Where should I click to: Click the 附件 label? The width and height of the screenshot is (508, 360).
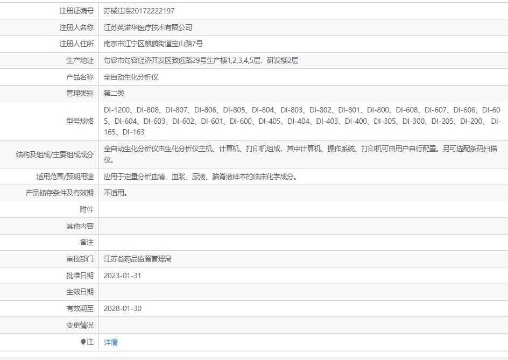pyautogui.click(x=87, y=210)
